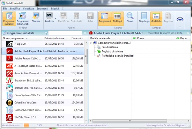Open the Programmi installati module
This screenshot has width=192, height=129.
point(9,19)
